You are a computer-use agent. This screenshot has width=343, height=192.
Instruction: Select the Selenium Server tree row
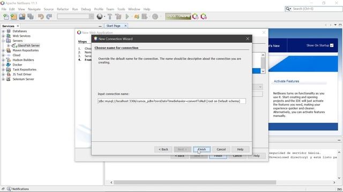click(x=23, y=79)
